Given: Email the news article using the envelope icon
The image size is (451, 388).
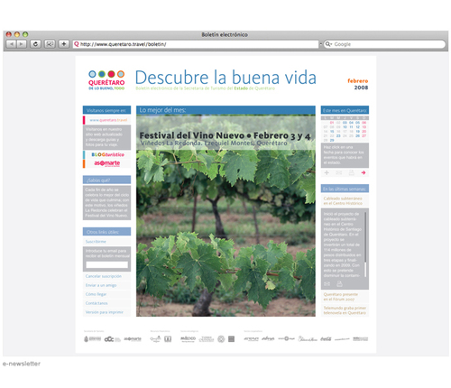Looking at the screenshot, I should (327, 283).
